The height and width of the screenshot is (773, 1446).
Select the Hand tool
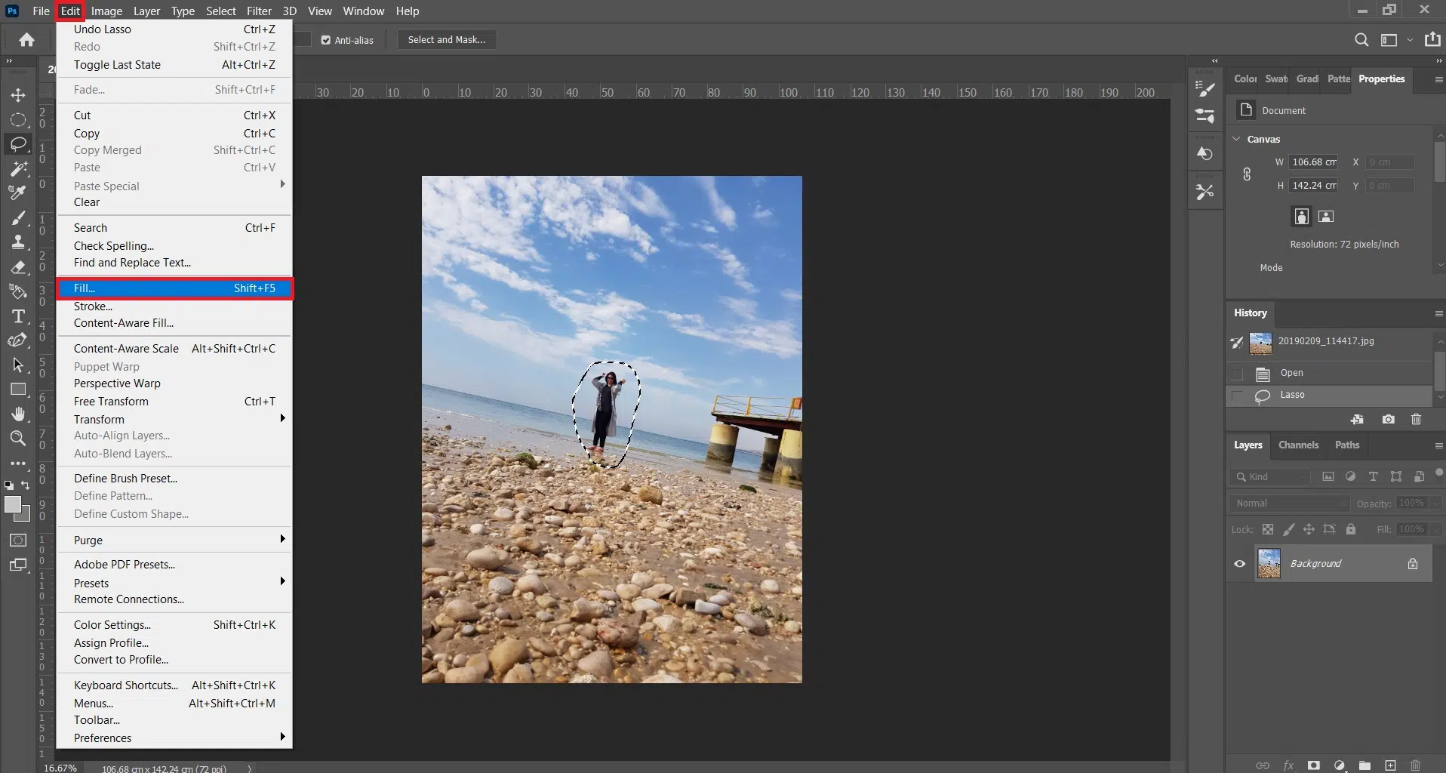coord(18,414)
